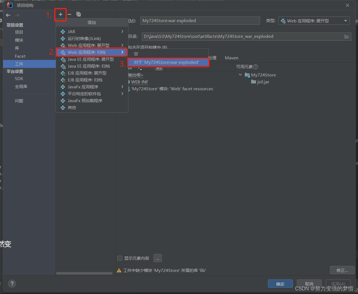The height and width of the screenshot is (294, 358).
Task: Choose 运行时映像(JLink) from add menu
Action: [x=92, y=38]
